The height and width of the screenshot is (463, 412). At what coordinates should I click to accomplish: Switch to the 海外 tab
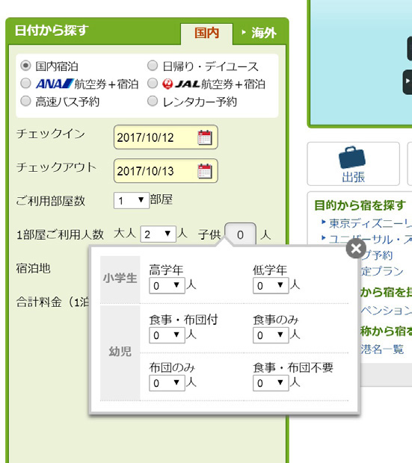tap(259, 32)
